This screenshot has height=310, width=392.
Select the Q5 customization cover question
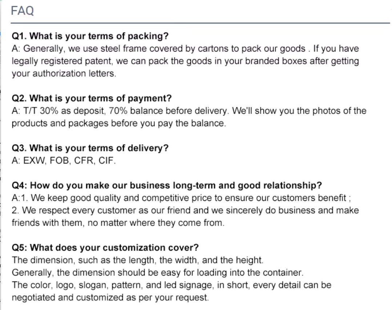click(x=105, y=248)
